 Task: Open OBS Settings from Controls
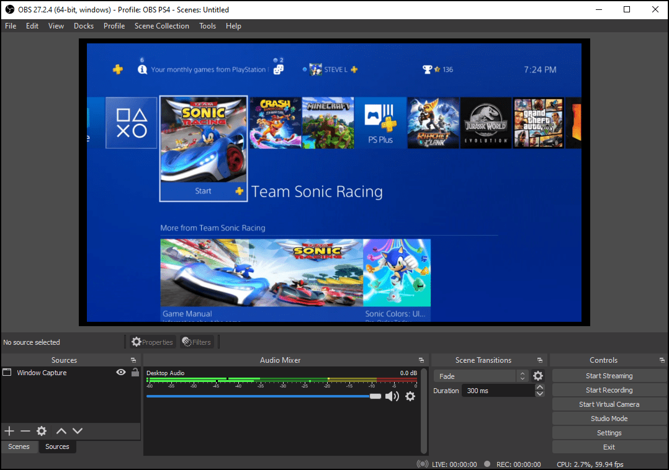click(609, 432)
